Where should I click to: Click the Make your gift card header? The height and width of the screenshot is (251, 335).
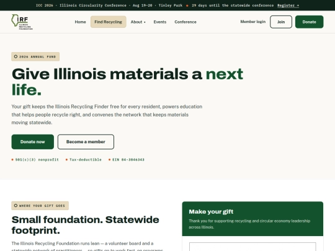252,219
